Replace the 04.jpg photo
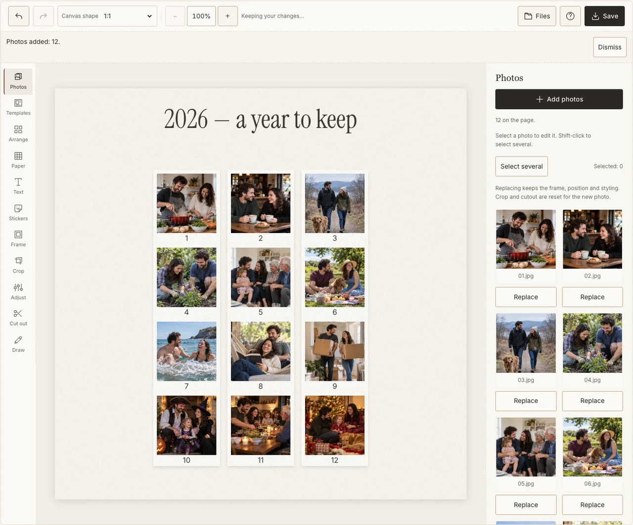This screenshot has height=525, width=633. point(592,401)
